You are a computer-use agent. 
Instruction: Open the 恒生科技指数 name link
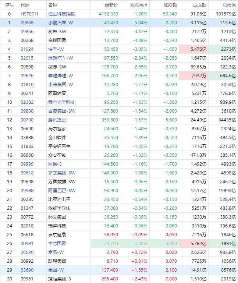pyautogui.click(x=61, y=14)
